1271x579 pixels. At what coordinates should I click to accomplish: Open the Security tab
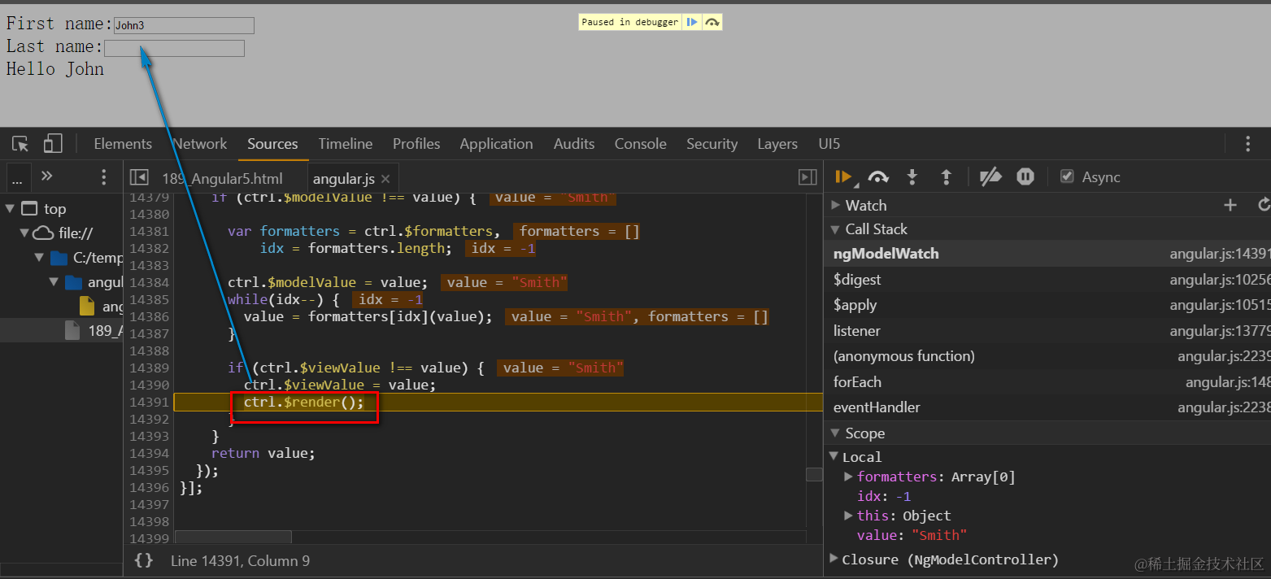712,144
